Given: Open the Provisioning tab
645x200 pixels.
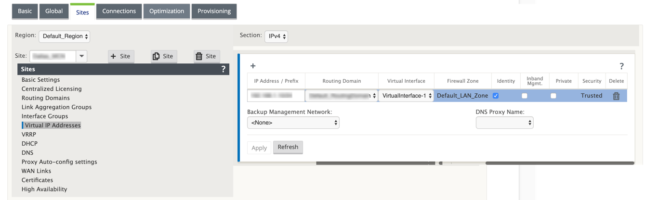Looking at the screenshot, I should pos(214,11).
